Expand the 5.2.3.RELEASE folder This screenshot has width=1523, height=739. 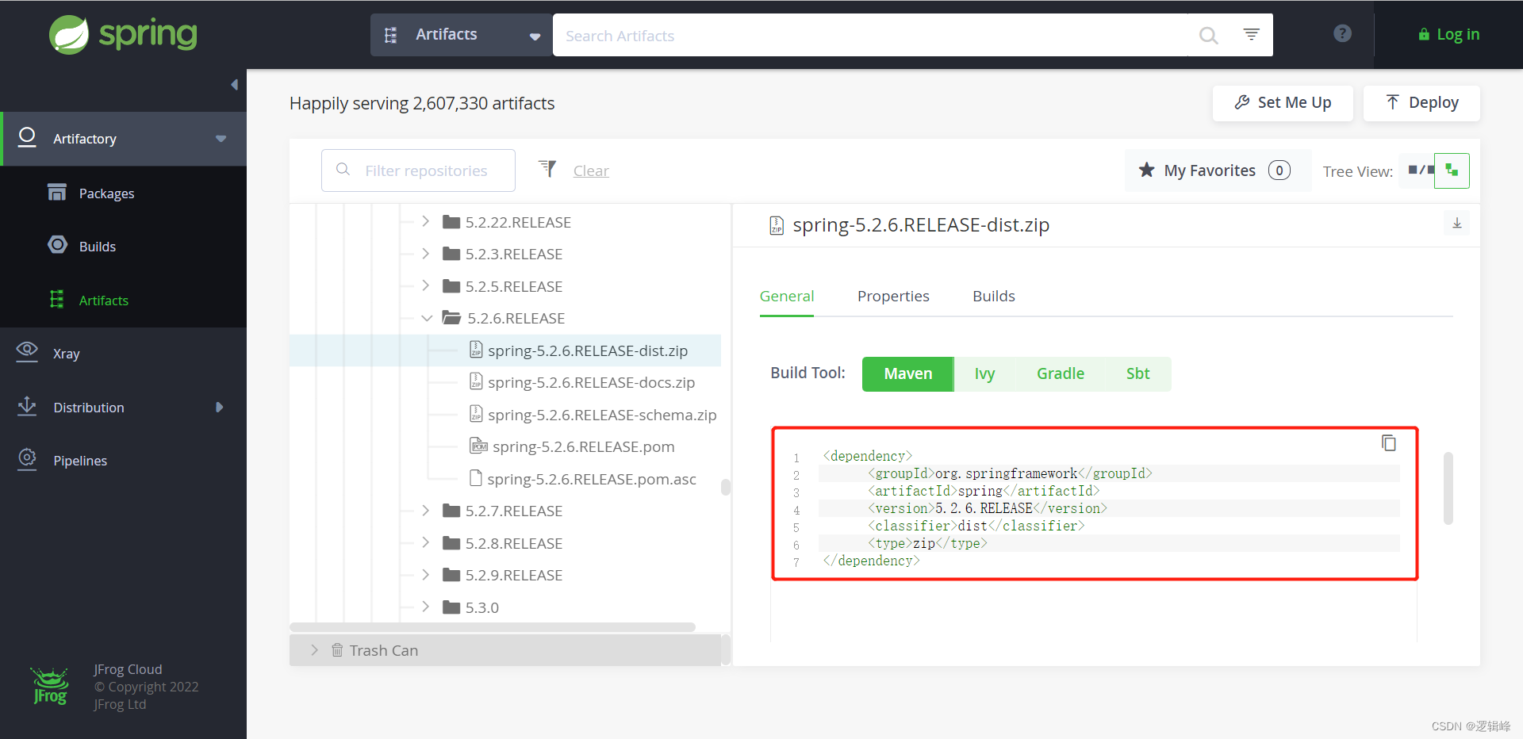[425, 254]
